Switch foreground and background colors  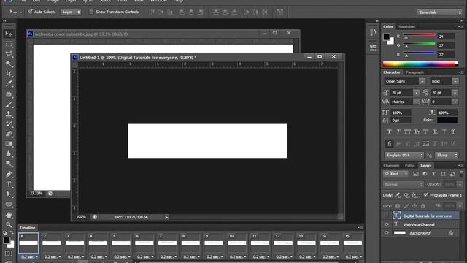click(12, 232)
